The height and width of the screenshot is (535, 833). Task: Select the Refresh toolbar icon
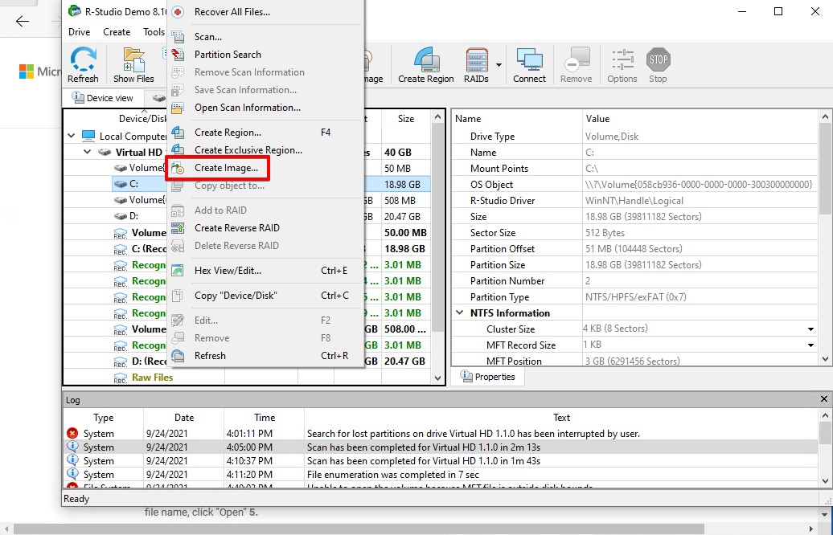pos(83,64)
